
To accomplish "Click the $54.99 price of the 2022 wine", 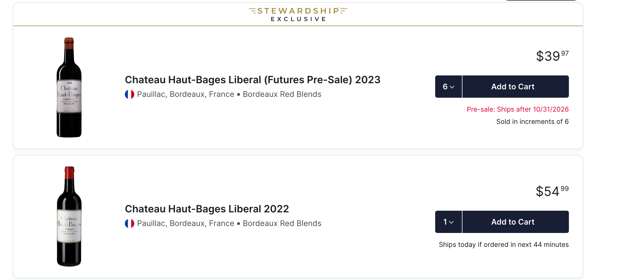I will click(x=552, y=191).
